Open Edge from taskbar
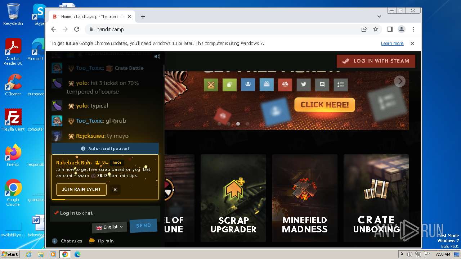This screenshot has width=461, height=259. pyautogui.click(x=77, y=254)
